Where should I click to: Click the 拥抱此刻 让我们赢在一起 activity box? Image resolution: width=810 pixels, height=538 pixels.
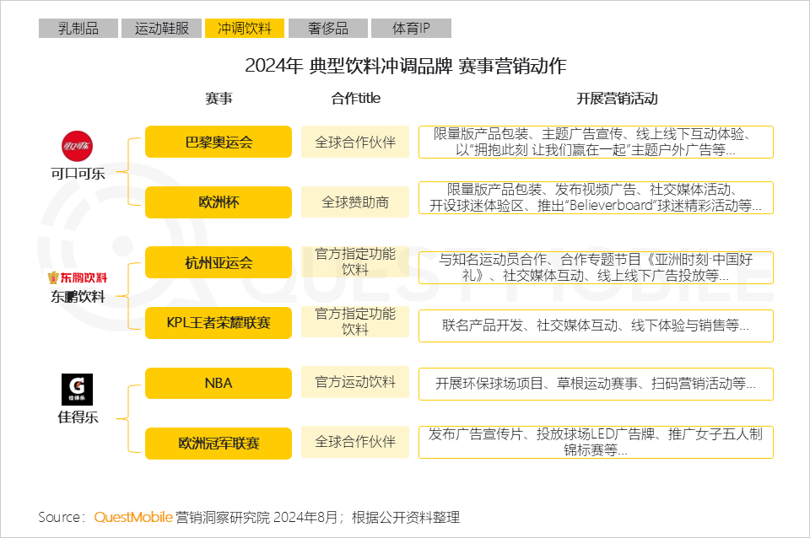(x=596, y=142)
